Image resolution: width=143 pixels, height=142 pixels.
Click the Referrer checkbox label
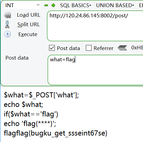tap(104, 48)
